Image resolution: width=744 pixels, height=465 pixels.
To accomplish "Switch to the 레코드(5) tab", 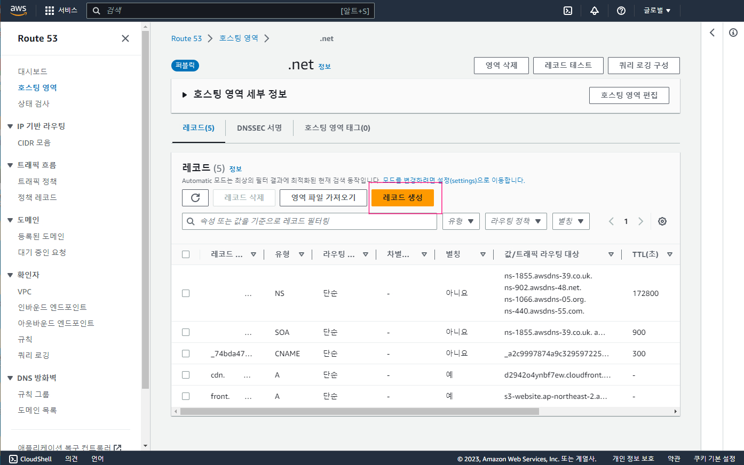I will point(199,128).
